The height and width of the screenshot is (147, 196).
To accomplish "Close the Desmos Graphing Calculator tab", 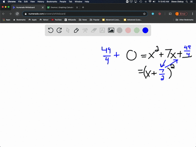I will [x=77, y=7].
